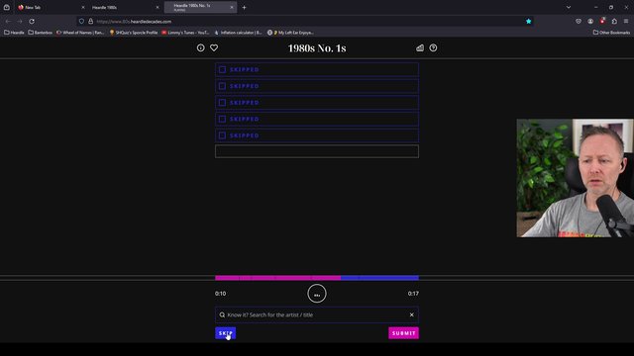
Task: Click the empty sixth guess row
Action: (317, 151)
